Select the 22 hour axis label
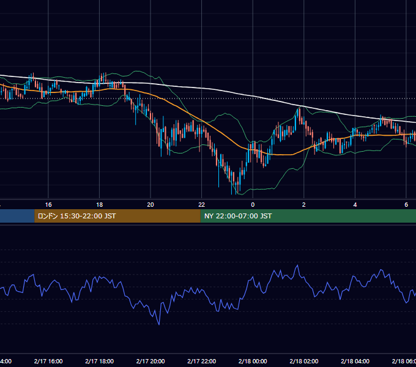Screen dimensions: 416x367 click(202, 205)
